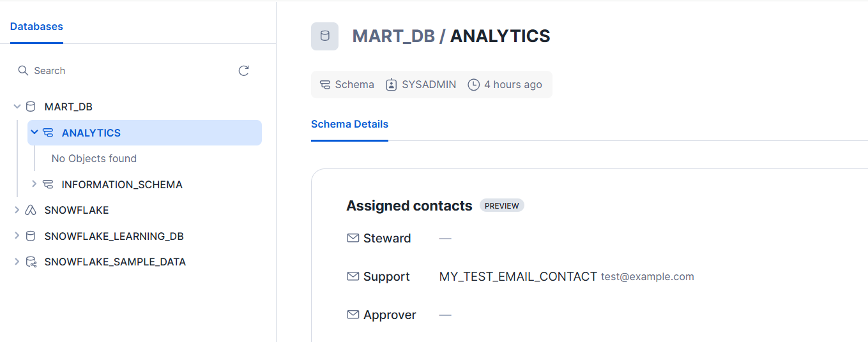Expand the INFORMATION_SCHEMA node
Image resolution: width=868 pixels, height=342 pixels.
(34, 184)
